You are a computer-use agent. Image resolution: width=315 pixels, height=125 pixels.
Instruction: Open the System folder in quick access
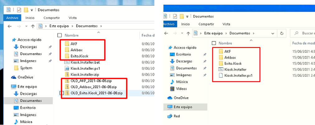pyautogui.click(x=26, y=68)
